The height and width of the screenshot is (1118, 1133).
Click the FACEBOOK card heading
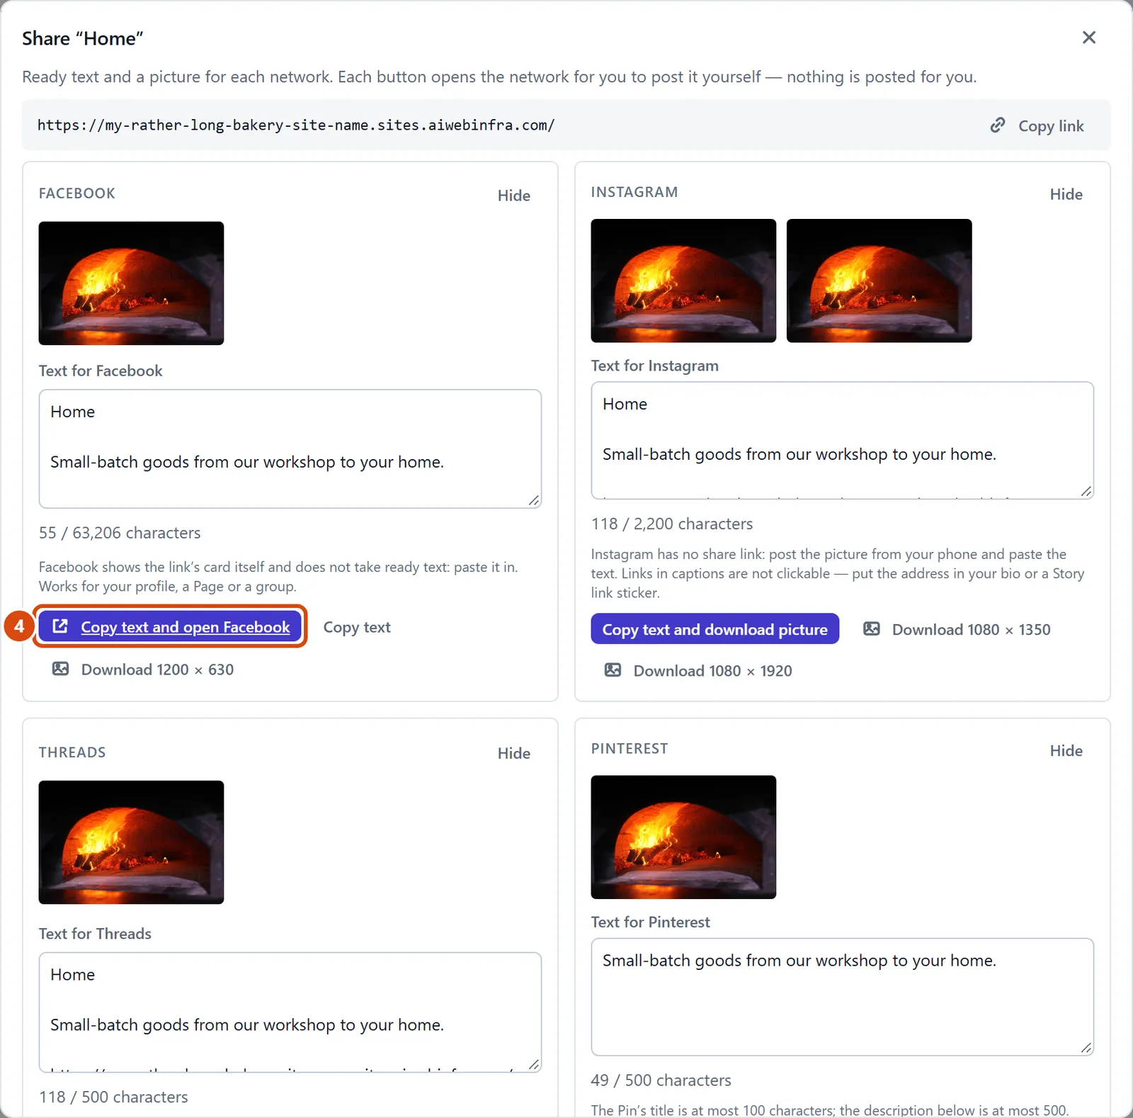[x=76, y=193]
